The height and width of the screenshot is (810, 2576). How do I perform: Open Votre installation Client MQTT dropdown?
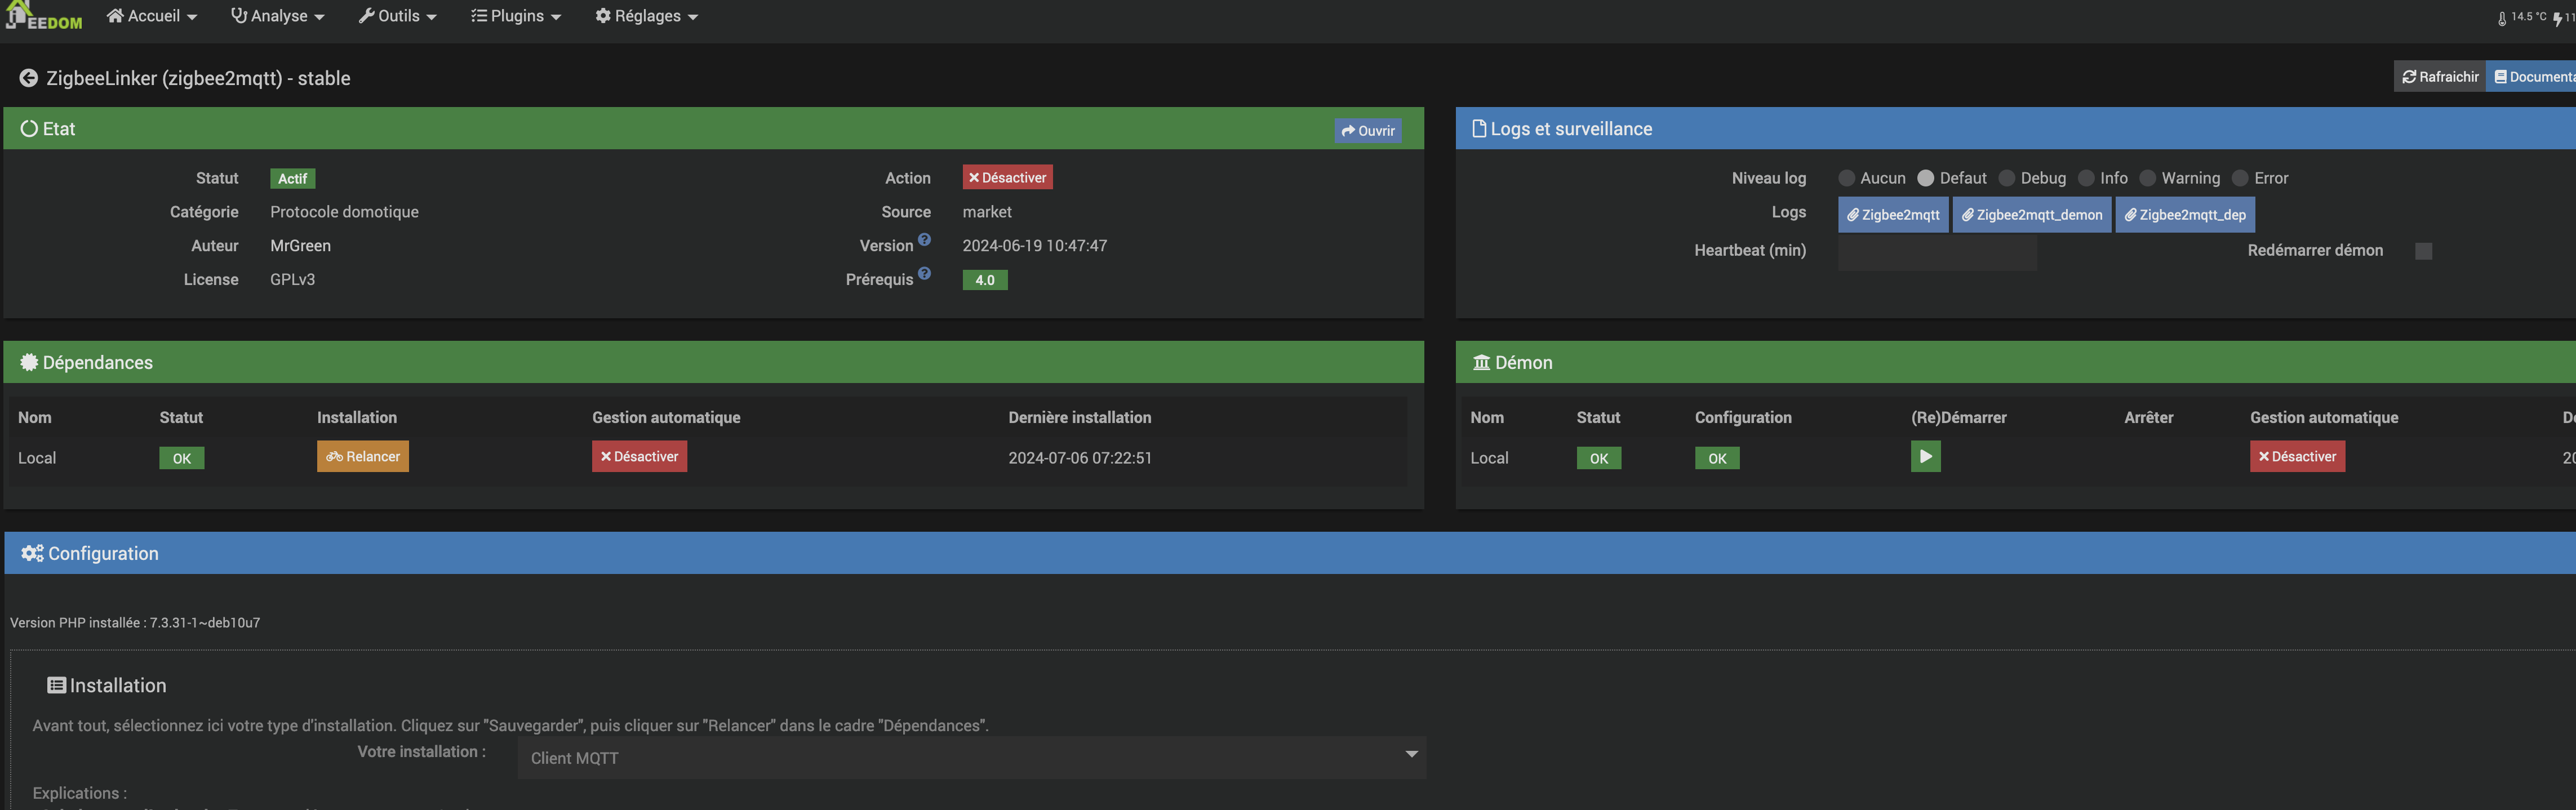(971, 757)
